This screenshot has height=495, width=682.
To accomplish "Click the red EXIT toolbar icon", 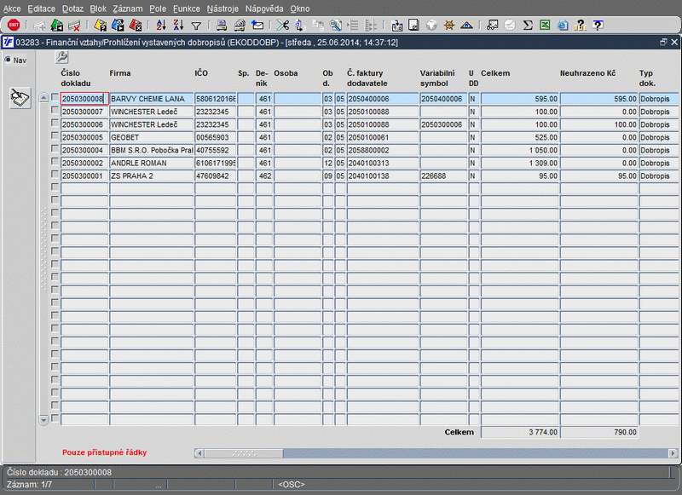I will (x=14, y=26).
